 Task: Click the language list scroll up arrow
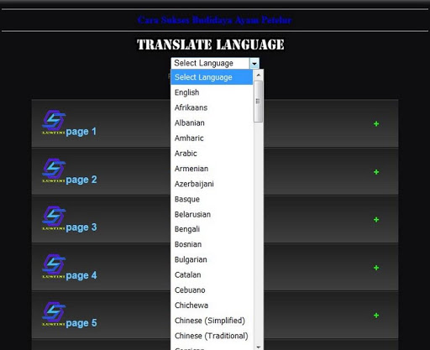[x=259, y=75]
